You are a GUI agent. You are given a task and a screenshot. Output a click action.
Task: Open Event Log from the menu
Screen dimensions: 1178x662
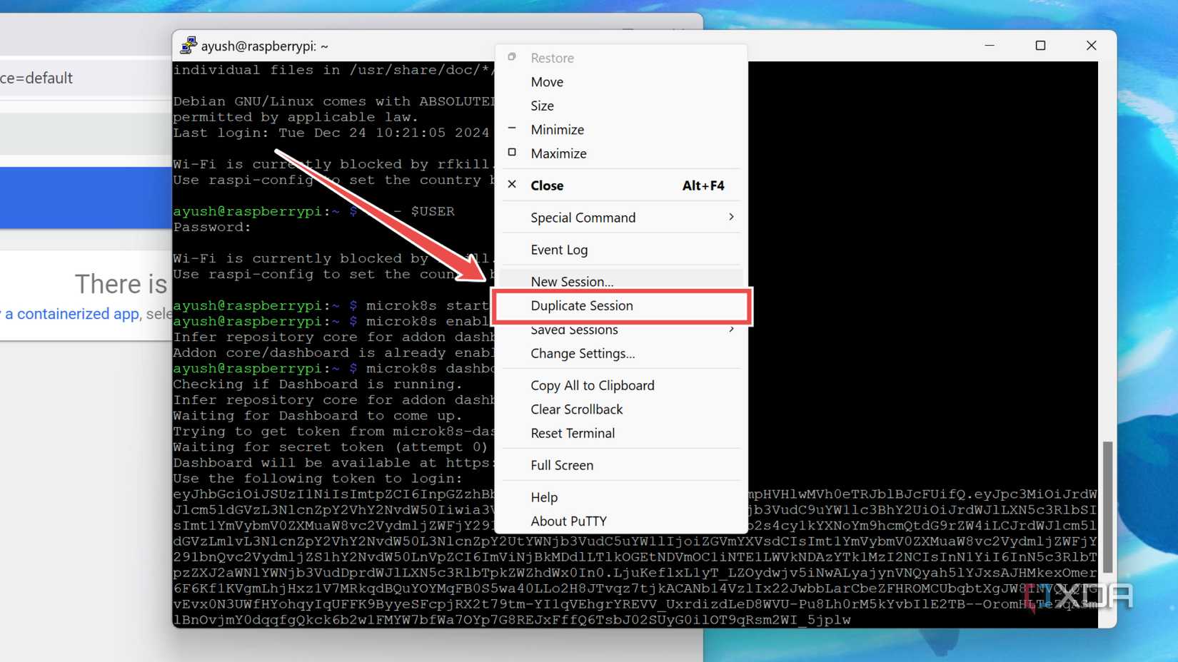click(x=620, y=250)
